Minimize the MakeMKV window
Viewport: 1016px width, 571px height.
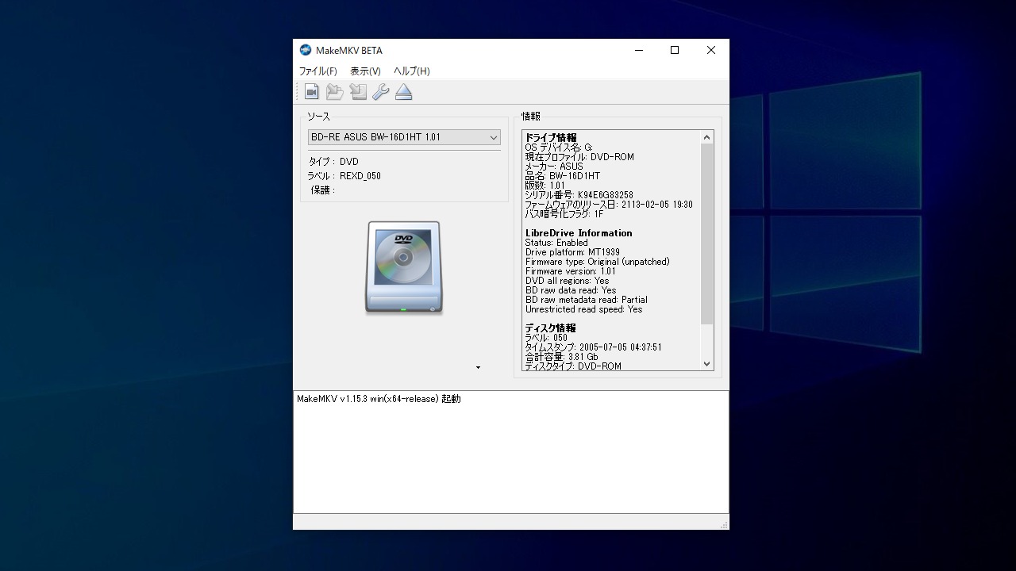(x=638, y=50)
